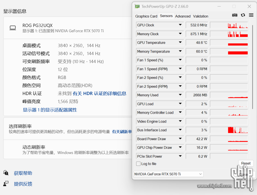Click the help icon beside 获取帮助
The width and height of the screenshot is (257, 195).
(6, 173)
